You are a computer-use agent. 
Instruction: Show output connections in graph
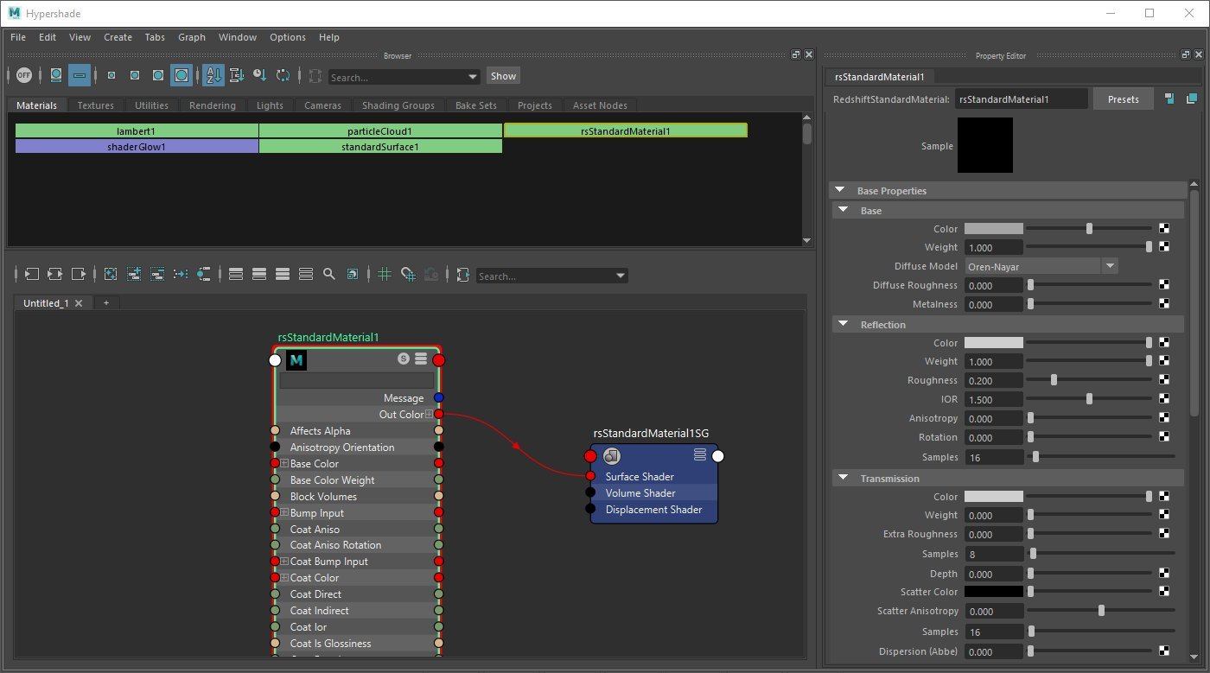[x=79, y=275]
